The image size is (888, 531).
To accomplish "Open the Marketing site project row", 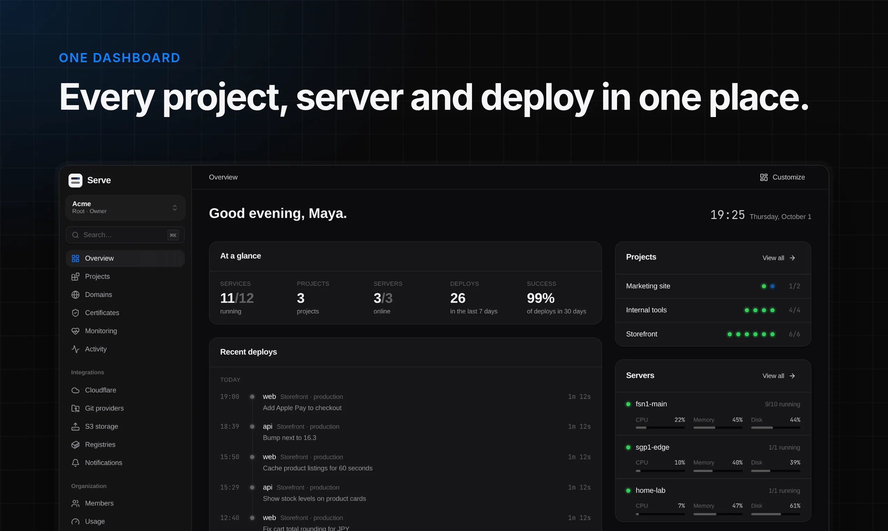I will click(x=713, y=286).
